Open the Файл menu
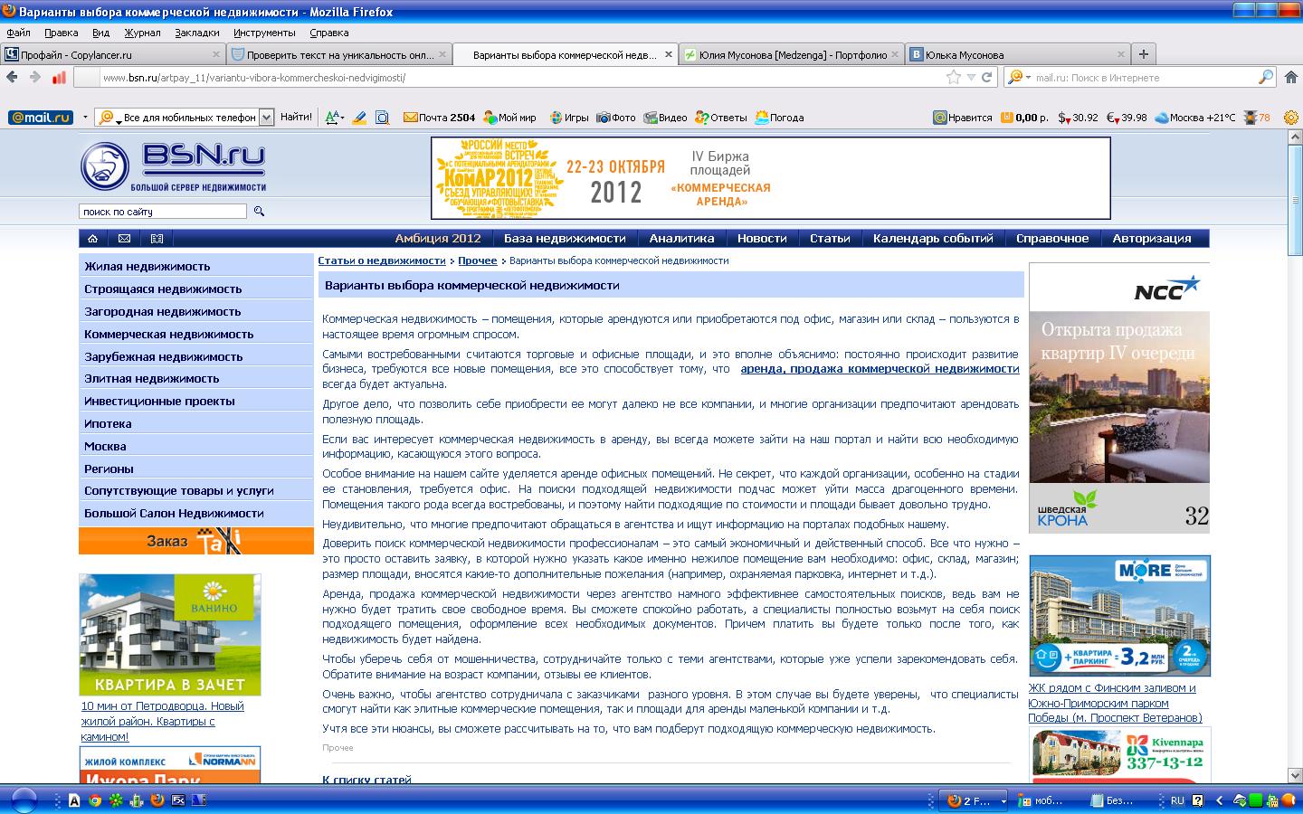1303x814 pixels. point(18,33)
